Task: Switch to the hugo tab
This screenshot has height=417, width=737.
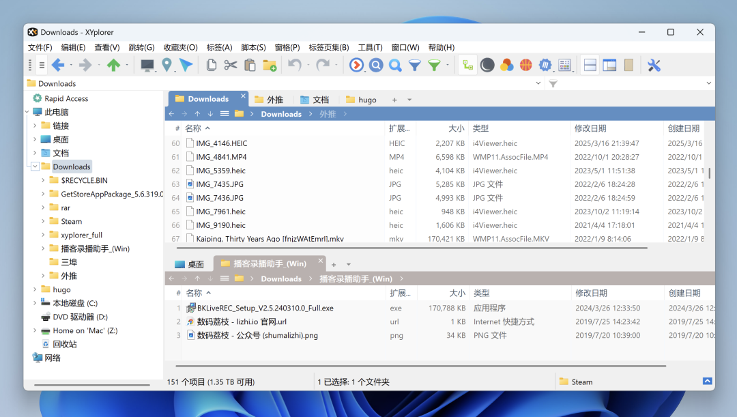Action: [361, 99]
